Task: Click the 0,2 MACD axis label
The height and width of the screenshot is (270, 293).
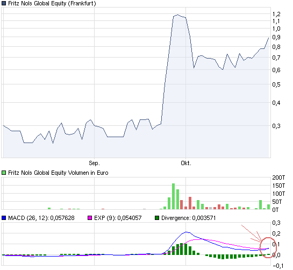Action: (x=276, y=233)
